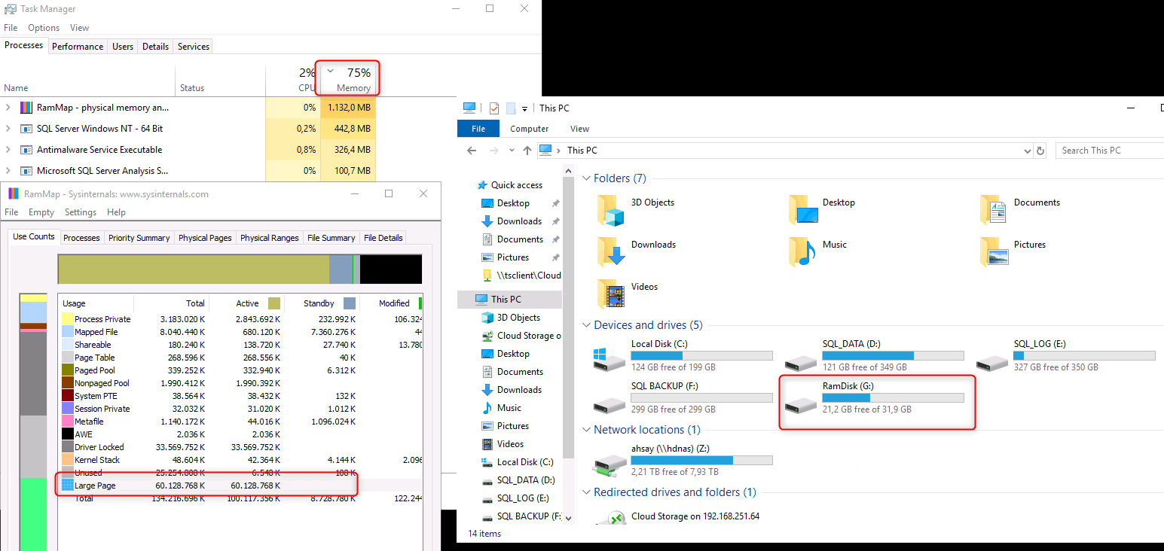Select the Downloads folder icon in Folders group
The image size is (1164, 551).
click(611, 251)
